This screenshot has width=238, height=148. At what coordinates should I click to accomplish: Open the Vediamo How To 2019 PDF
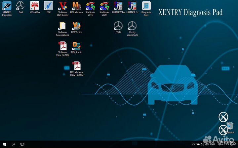point(62,49)
